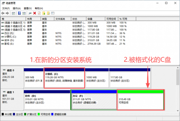Sort by the % 可用 column header

[x=127, y=19]
